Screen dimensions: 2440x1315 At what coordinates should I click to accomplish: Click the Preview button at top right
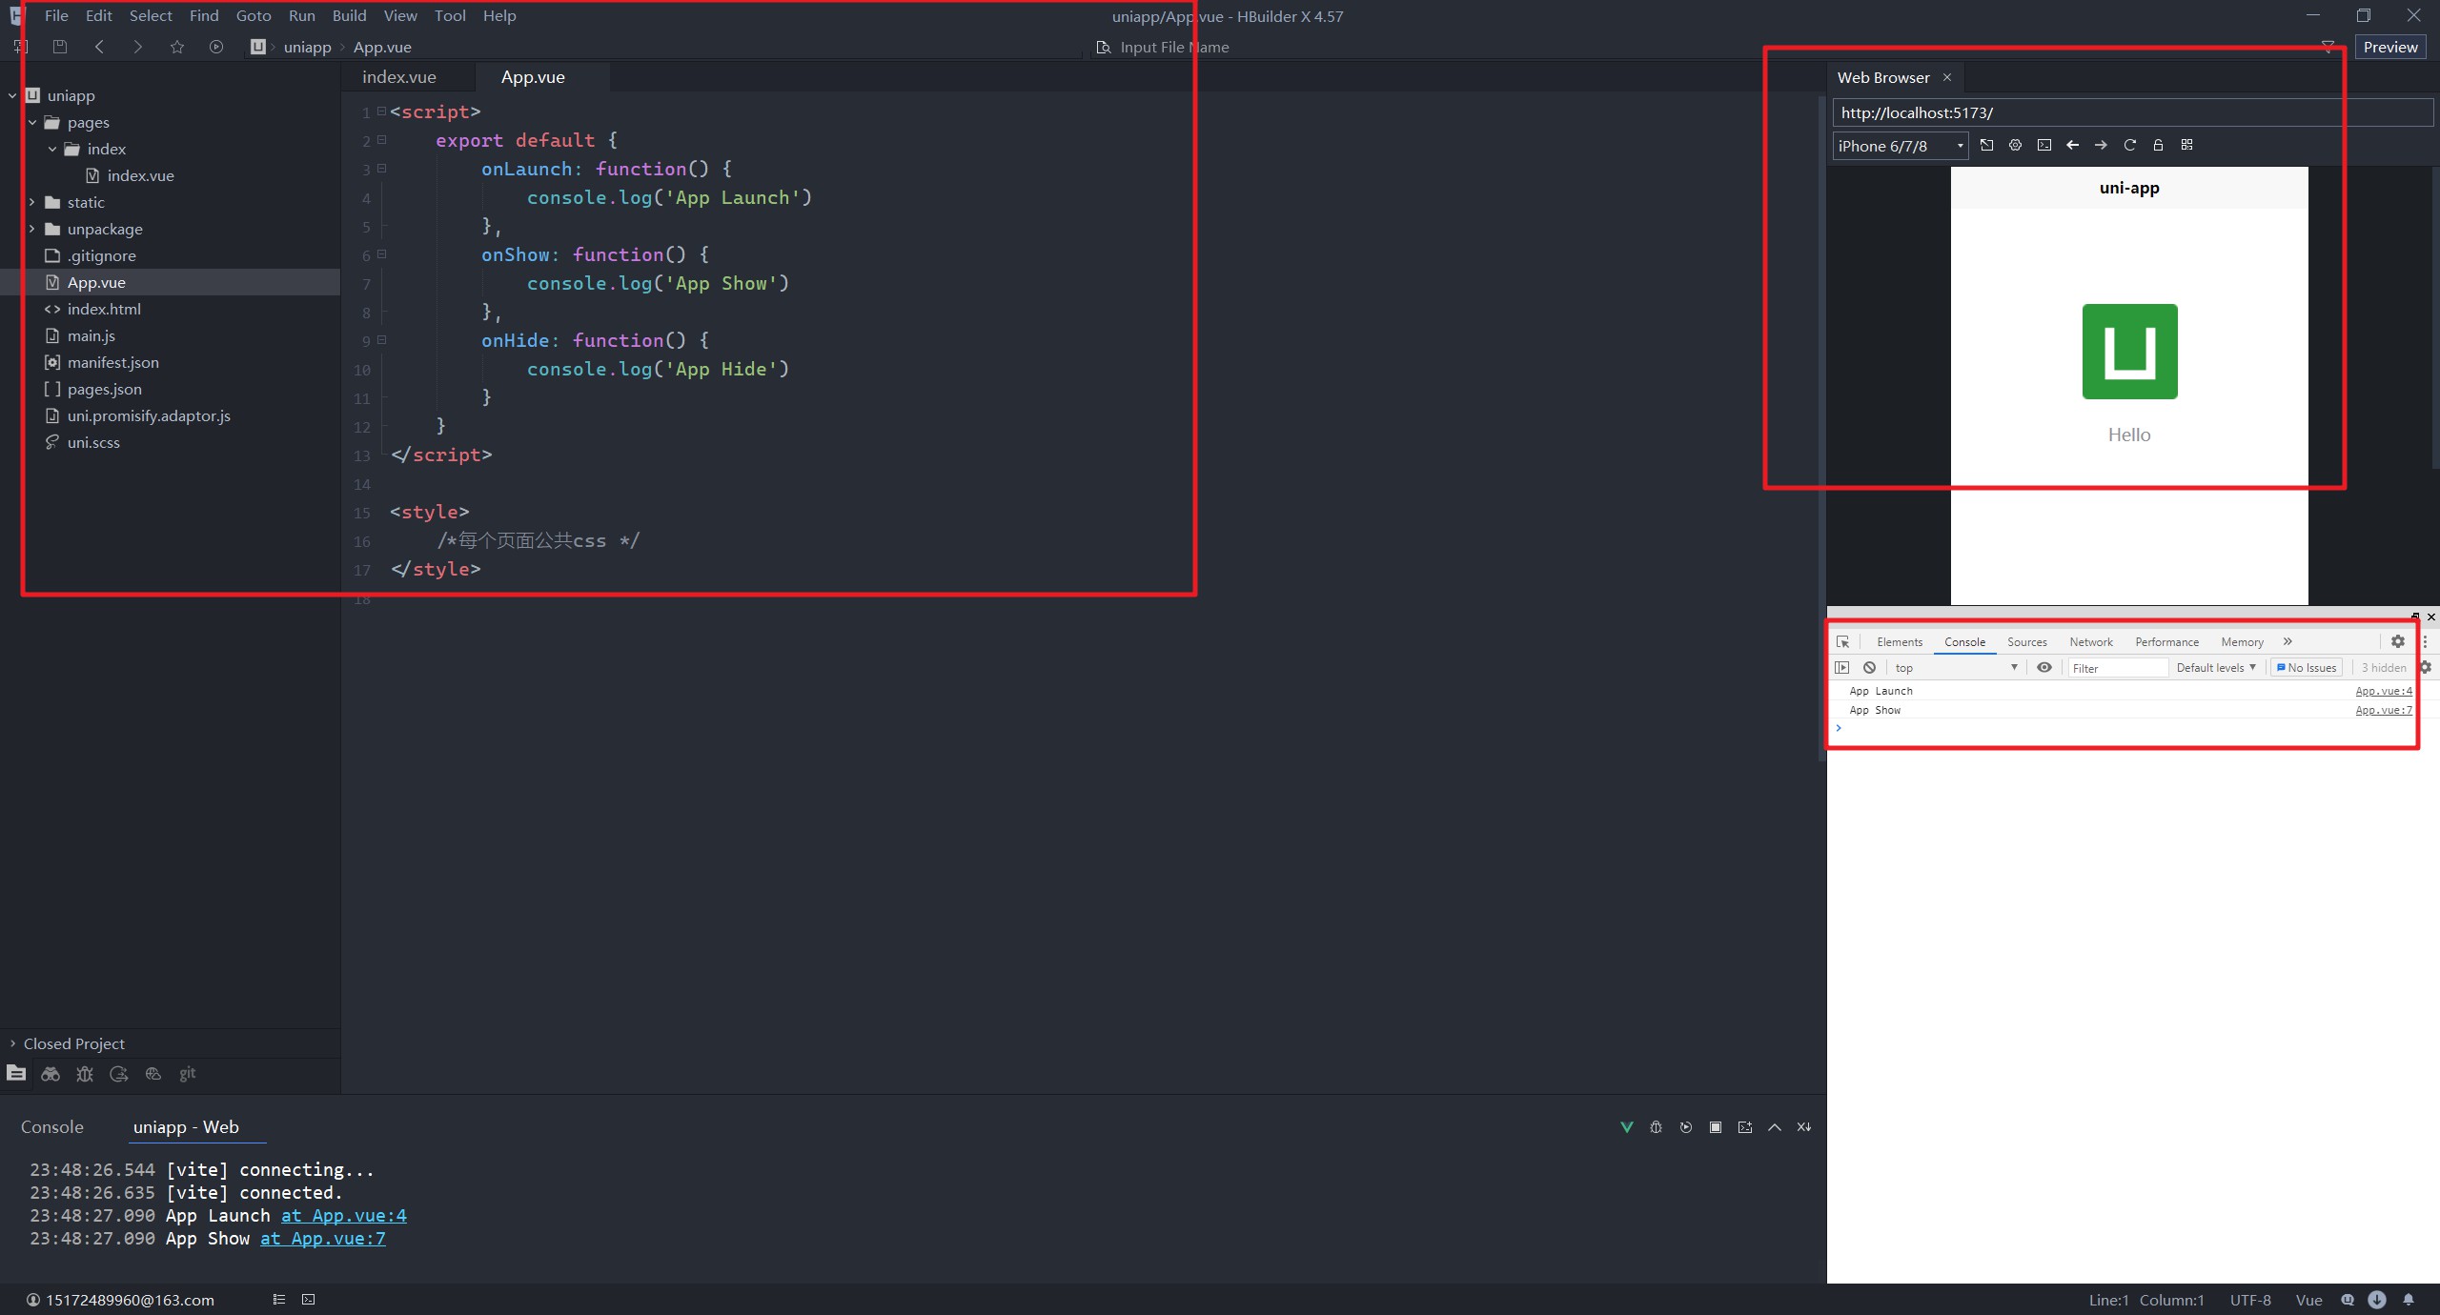2389,47
